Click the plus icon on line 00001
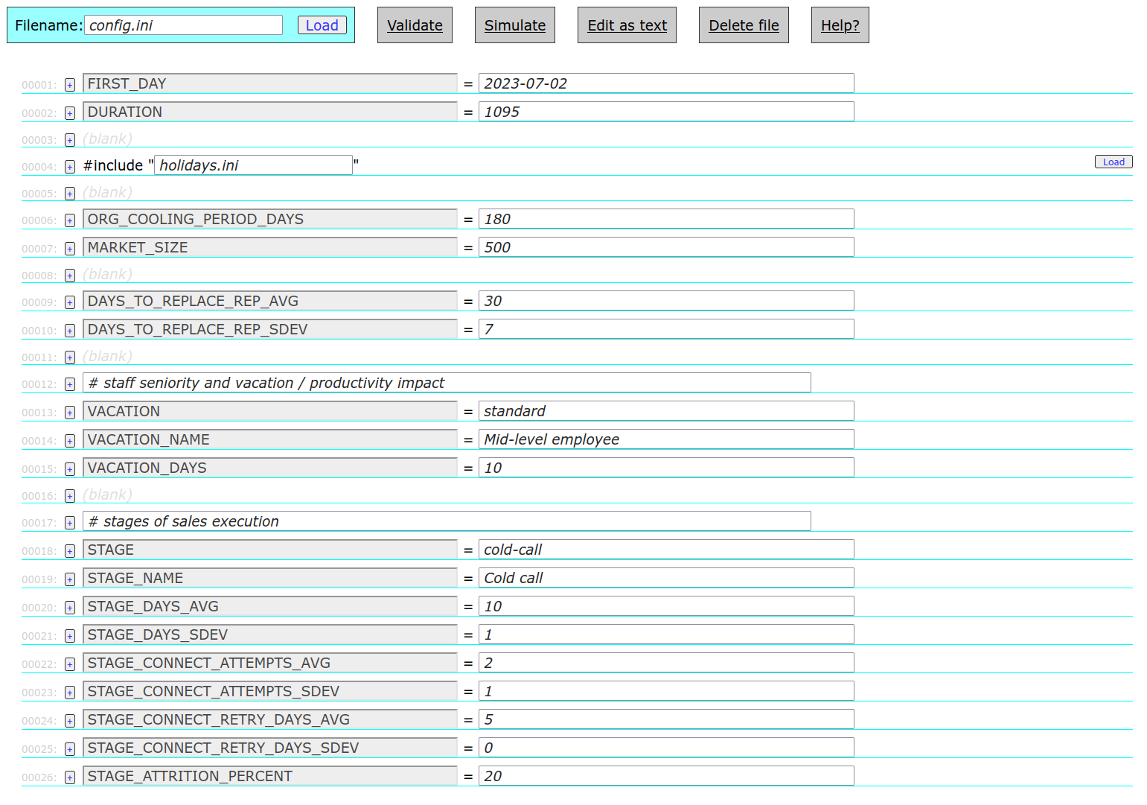 point(70,85)
